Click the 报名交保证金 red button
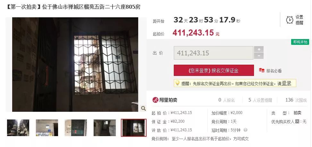 [x=214, y=70]
